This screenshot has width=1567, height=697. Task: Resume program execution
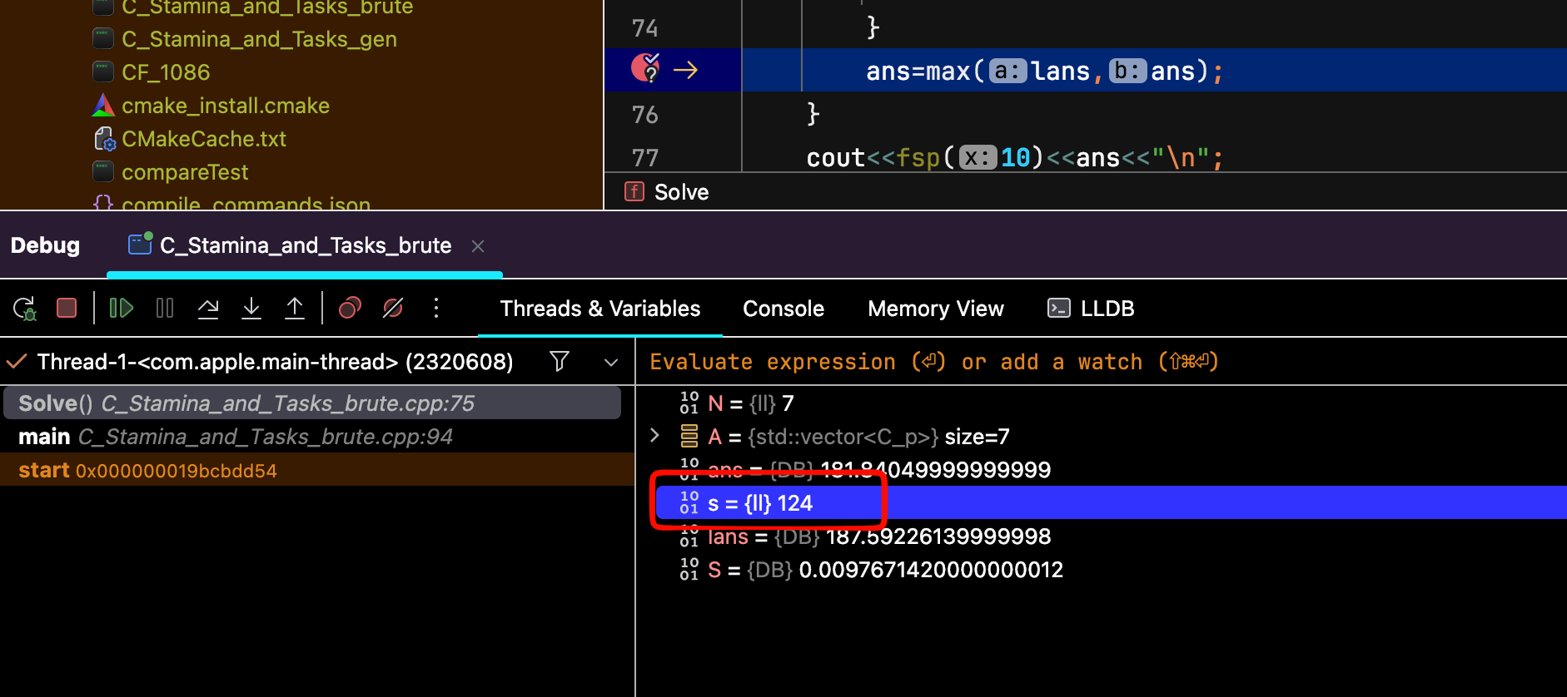[x=122, y=309]
